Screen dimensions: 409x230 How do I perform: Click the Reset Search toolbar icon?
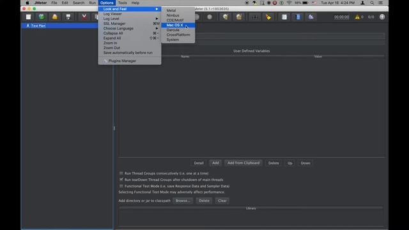coord(268,17)
